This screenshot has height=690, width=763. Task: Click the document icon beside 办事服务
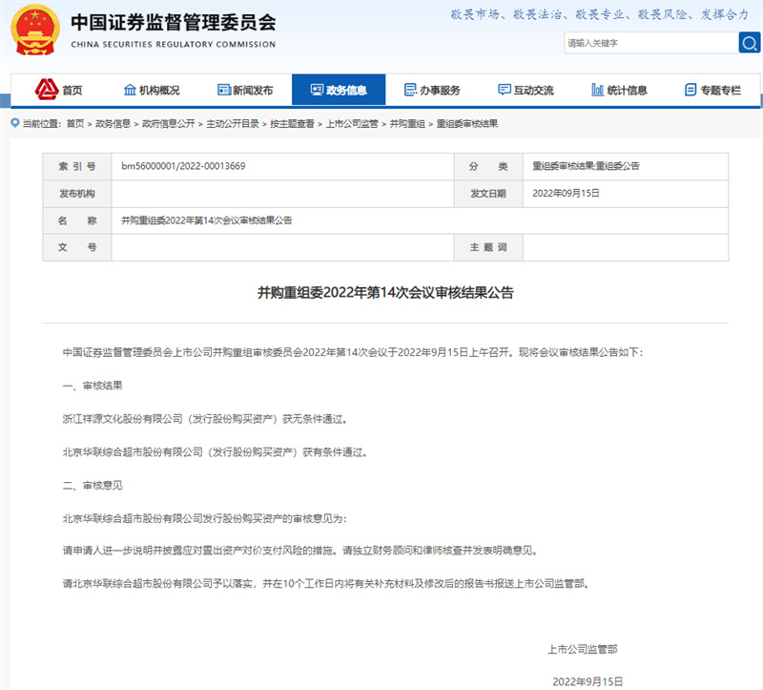point(409,90)
